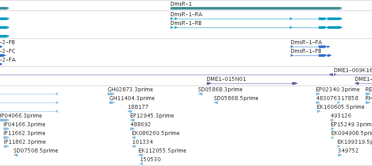Click the GH02873.3prime EST arrow

coord(111,94)
